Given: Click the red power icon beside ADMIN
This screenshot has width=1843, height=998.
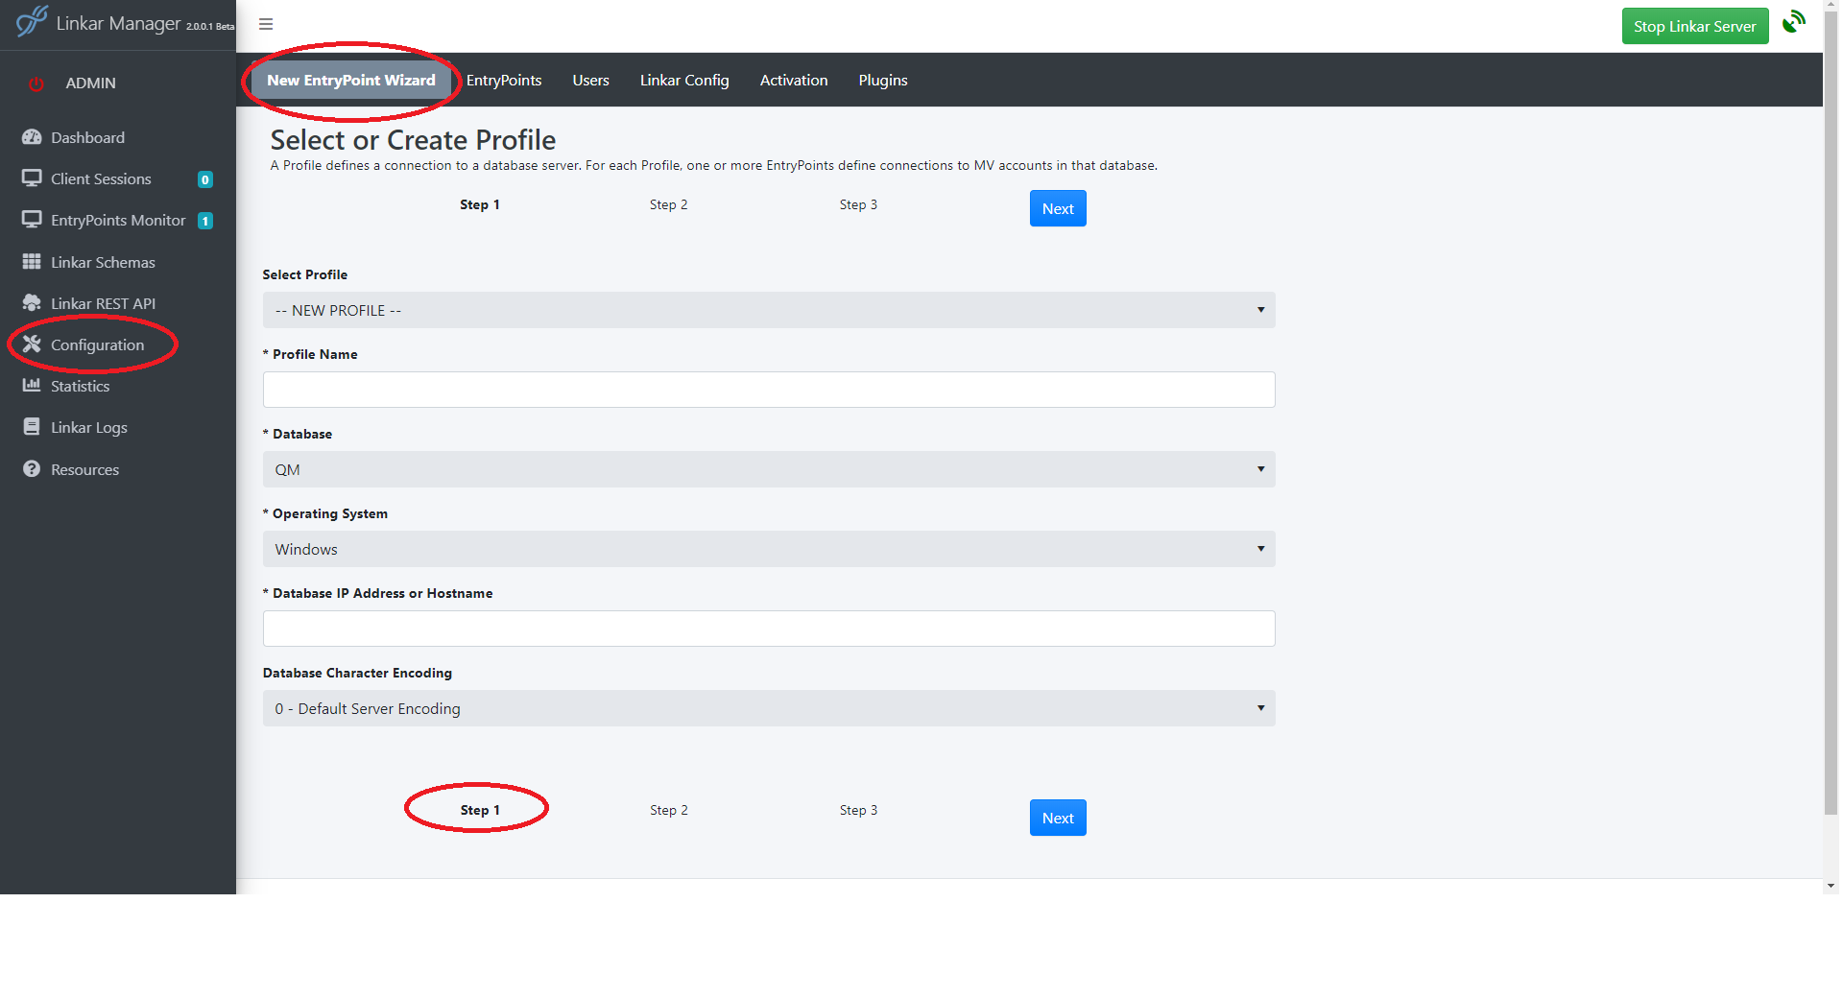Looking at the screenshot, I should pos(36,83).
